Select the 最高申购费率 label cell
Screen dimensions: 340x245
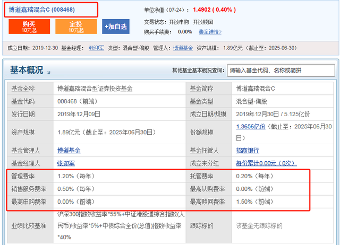30,202
